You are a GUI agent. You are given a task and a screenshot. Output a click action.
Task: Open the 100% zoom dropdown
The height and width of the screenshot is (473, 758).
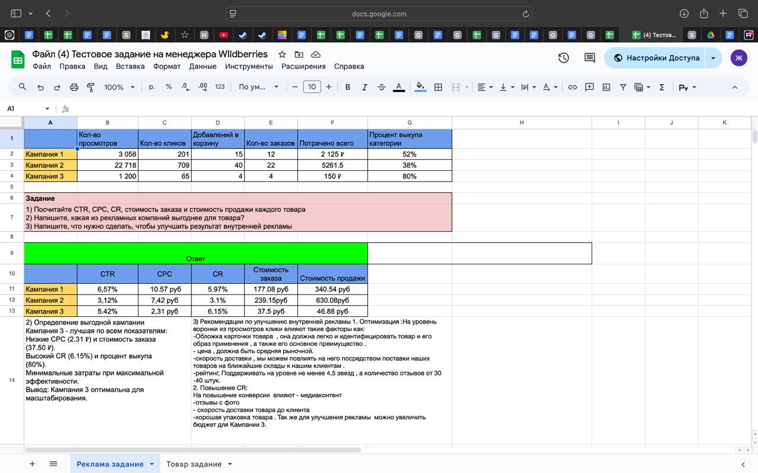(119, 87)
